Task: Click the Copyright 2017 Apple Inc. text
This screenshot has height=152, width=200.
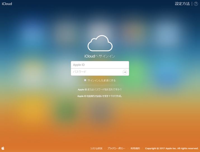Action: (172, 148)
